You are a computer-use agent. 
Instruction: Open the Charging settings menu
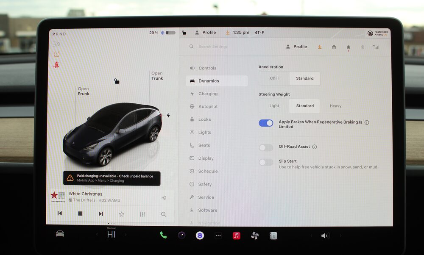coord(208,94)
